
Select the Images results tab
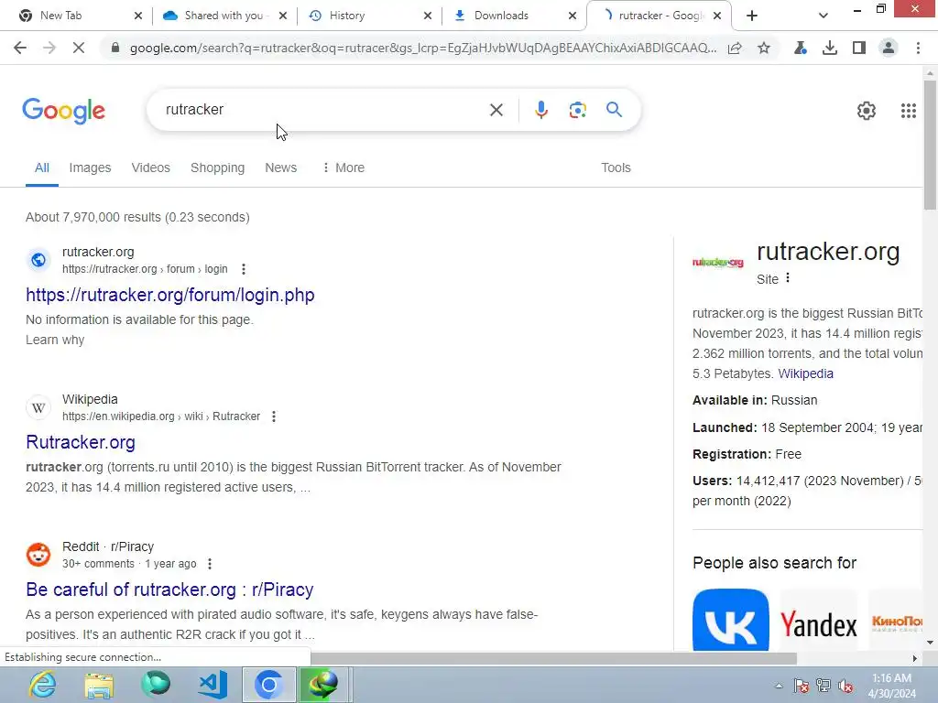pyautogui.click(x=90, y=168)
